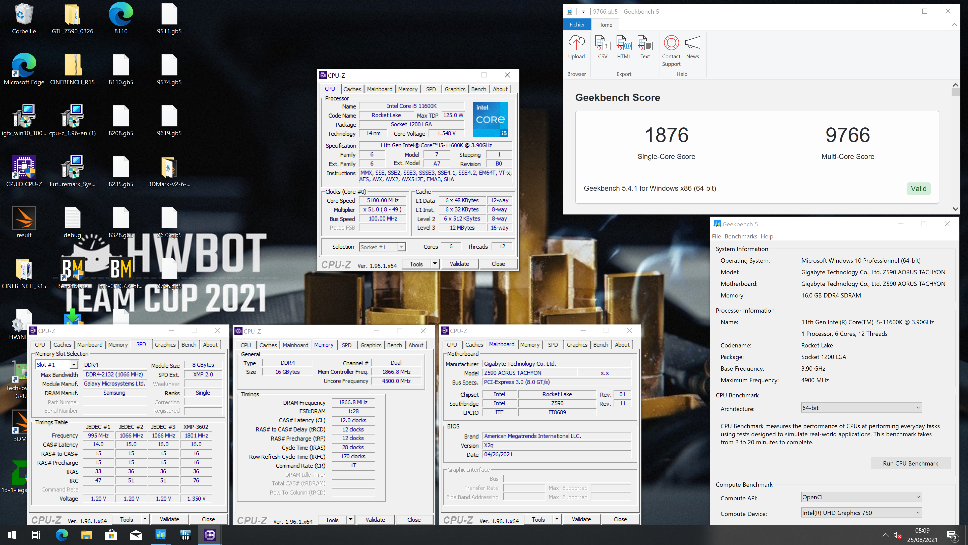Click the muted volume tray icon
This screenshot has height=545, width=968.
(x=897, y=535)
